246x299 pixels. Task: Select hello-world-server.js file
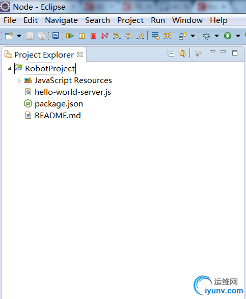tap(68, 92)
